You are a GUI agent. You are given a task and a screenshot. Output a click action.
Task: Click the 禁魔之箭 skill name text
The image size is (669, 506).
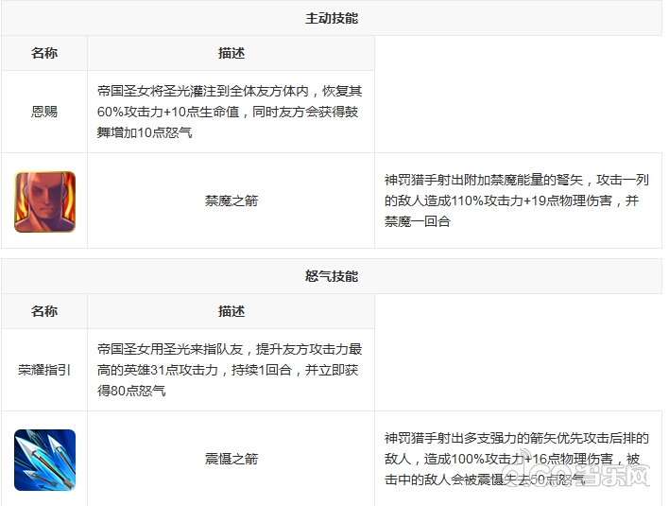[232, 201]
